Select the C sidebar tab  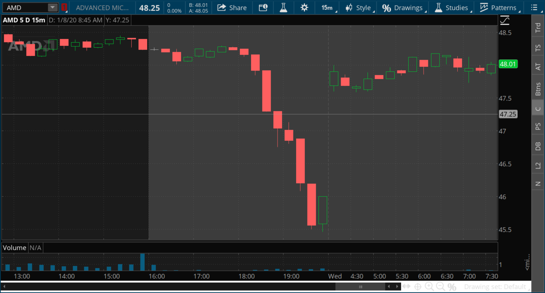pyautogui.click(x=538, y=108)
